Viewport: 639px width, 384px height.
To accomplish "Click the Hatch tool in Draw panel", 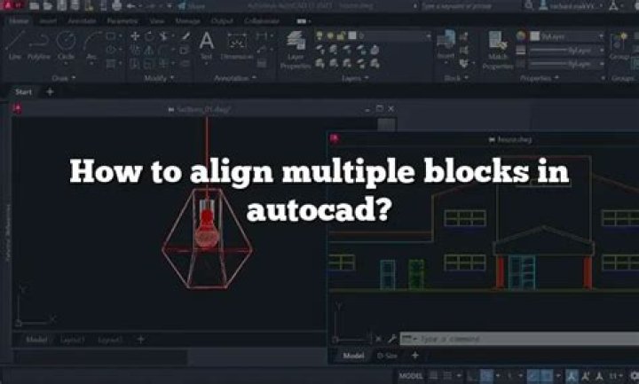I will [x=110, y=64].
